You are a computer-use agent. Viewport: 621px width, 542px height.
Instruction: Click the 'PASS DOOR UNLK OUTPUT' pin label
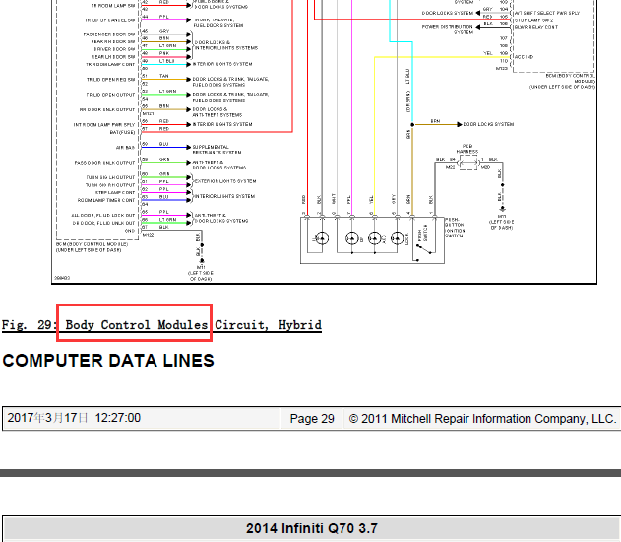coord(105,163)
